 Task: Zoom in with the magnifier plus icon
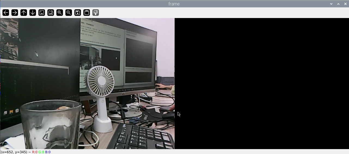(x=60, y=13)
